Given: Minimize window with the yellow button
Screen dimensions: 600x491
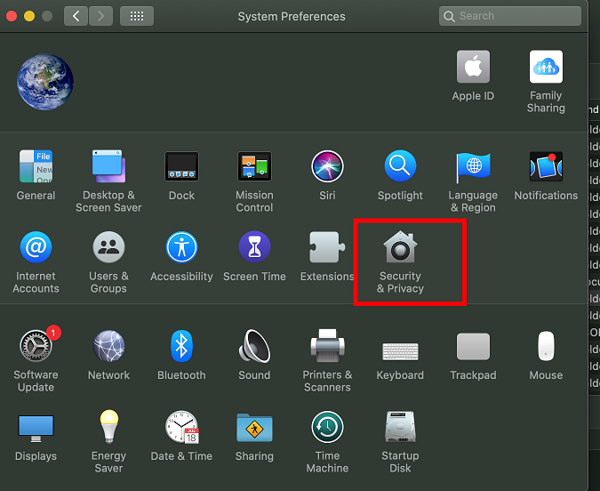Looking at the screenshot, I should pyautogui.click(x=29, y=16).
